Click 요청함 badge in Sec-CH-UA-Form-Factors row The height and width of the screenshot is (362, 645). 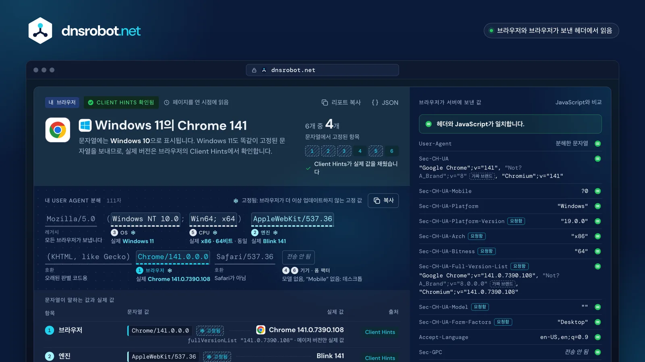[503, 322]
